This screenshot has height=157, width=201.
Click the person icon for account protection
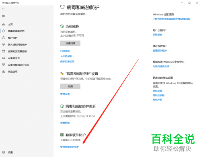point(4,38)
